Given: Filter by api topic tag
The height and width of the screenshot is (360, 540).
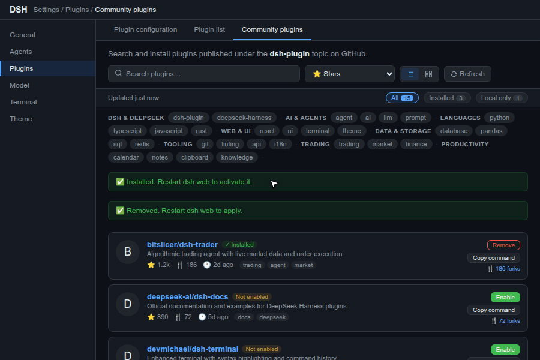Looking at the screenshot, I should (256, 144).
